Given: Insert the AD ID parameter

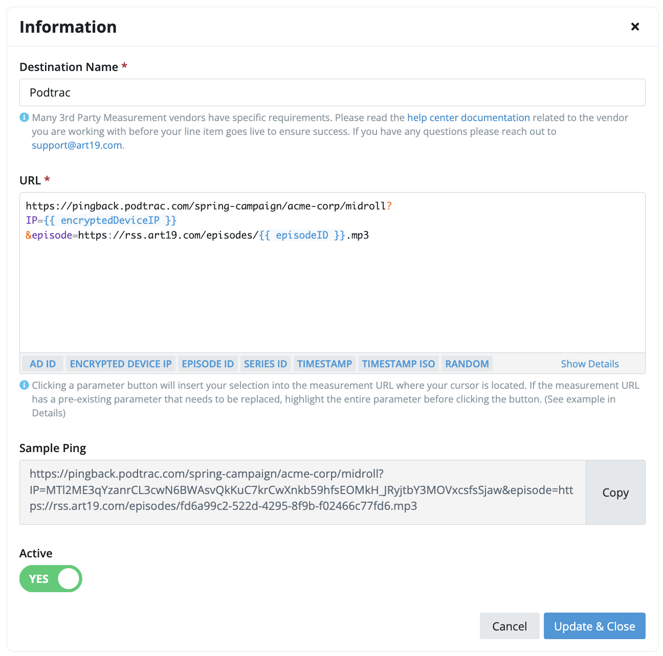Looking at the screenshot, I should coord(43,364).
